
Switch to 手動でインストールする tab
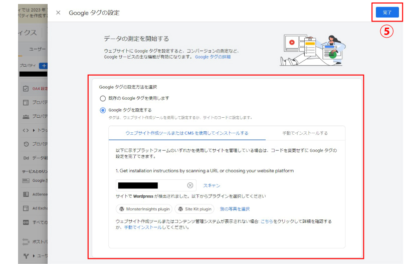pyautogui.click(x=305, y=133)
